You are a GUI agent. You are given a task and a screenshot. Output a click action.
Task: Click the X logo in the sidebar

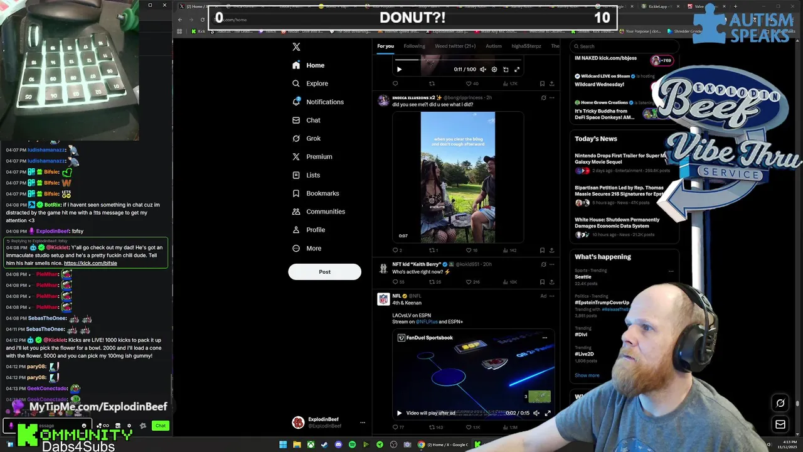pyautogui.click(x=296, y=46)
